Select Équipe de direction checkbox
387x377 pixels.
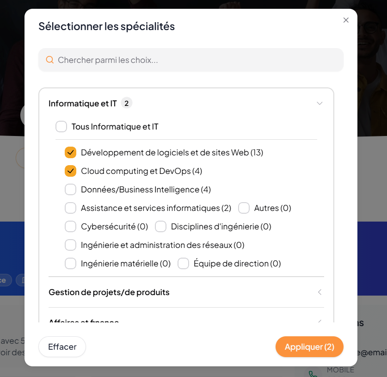click(183, 264)
